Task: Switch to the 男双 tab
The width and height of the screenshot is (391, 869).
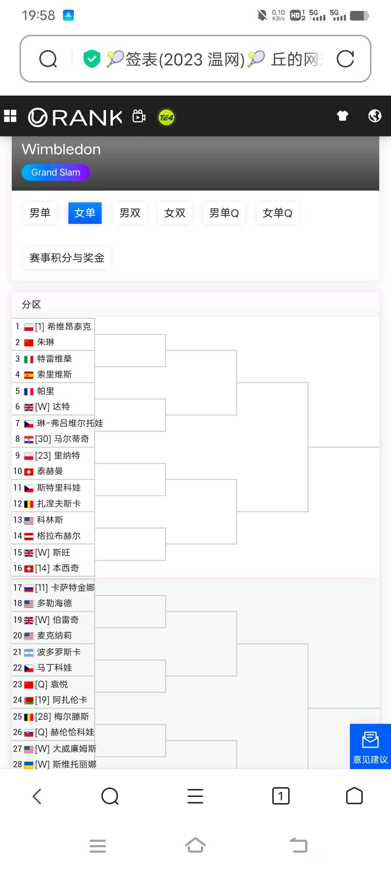Action: coord(130,213)
